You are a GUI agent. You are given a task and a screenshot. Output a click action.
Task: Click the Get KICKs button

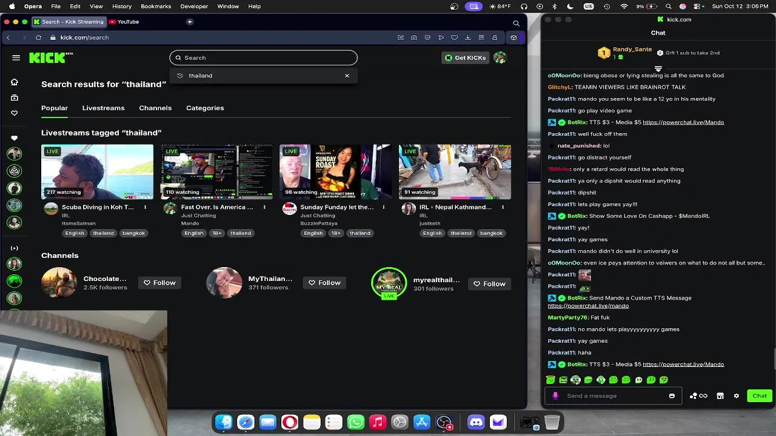465,58
